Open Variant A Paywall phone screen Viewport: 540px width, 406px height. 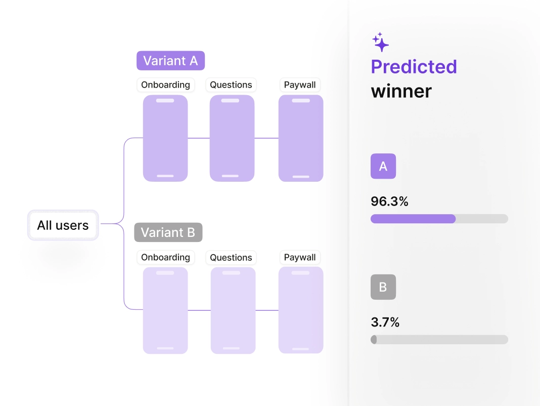click(301, 138)
